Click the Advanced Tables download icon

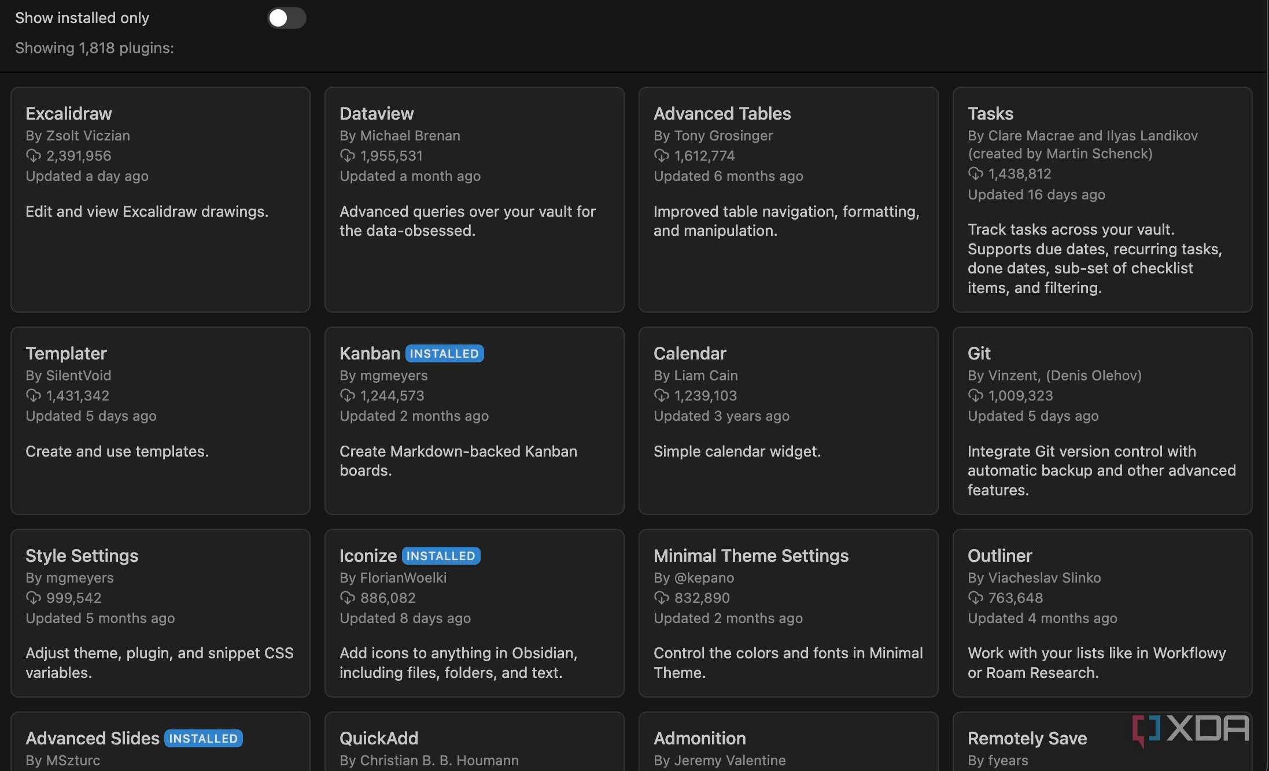[662, 156]
